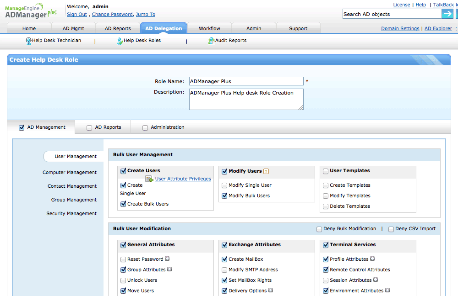This screenshot has height=296, width=458.
Task: Click the Sign Out link
Action: tap(77, 14)
